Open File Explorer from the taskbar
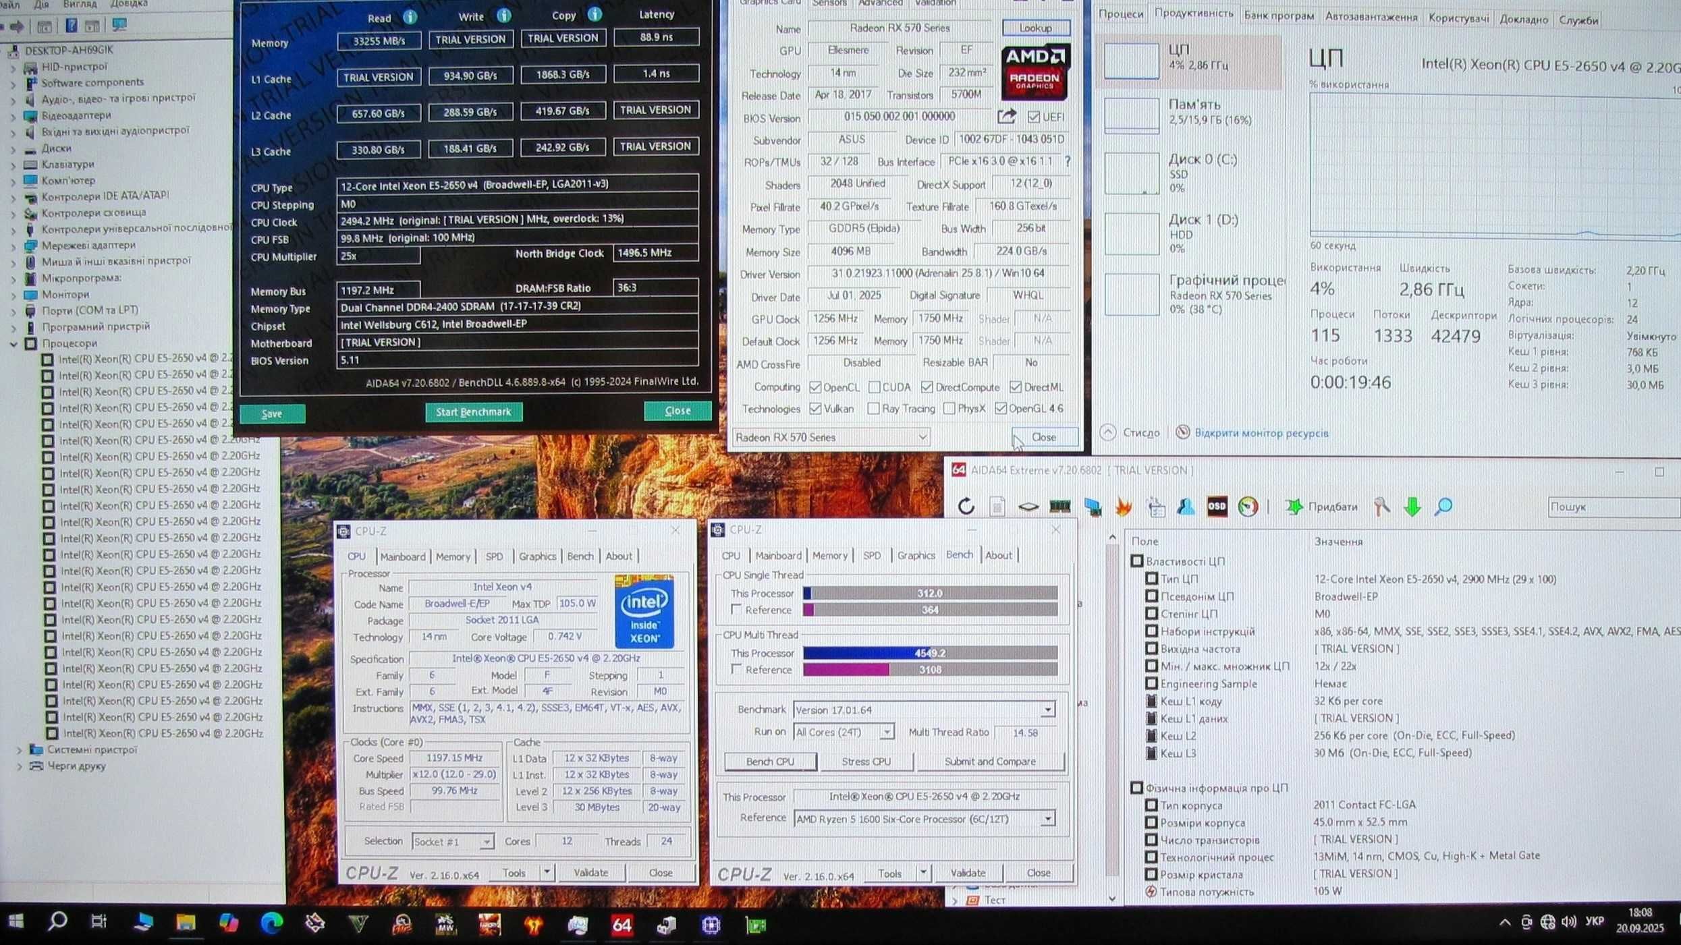The width and height of the screenshot is (1681, 945). coord(186,922)
